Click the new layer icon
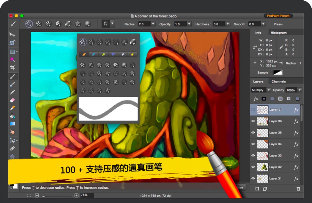 257,189
